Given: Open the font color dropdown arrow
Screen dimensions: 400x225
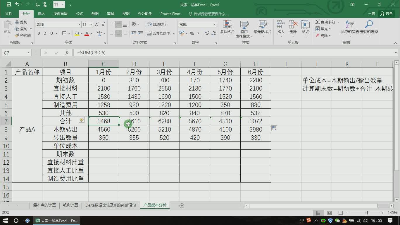Looking at the screenshot, I should click(91, 33).
